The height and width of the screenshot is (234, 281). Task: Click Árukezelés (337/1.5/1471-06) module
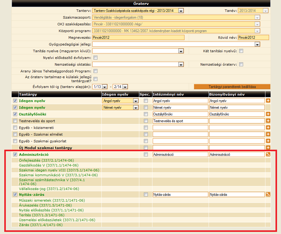pyautogui.click(x=45, y=205)
